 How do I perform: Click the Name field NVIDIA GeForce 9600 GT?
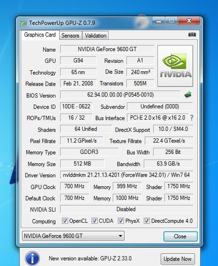pos(107,49)
